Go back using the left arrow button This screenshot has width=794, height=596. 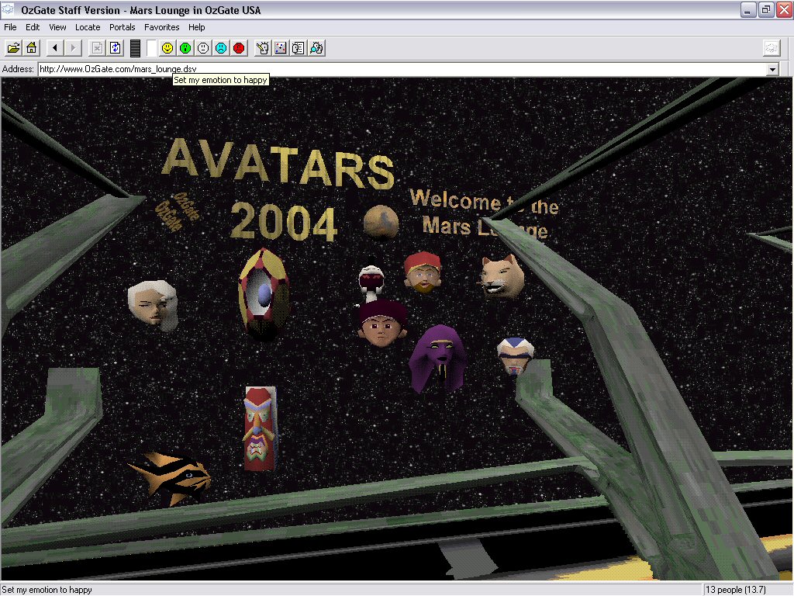click(54, 48)
